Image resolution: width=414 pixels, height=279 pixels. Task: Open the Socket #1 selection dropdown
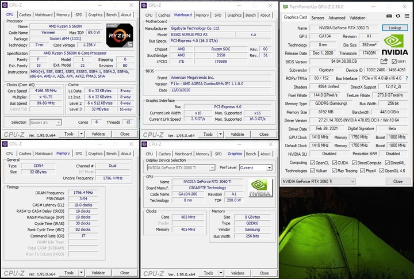45,123
